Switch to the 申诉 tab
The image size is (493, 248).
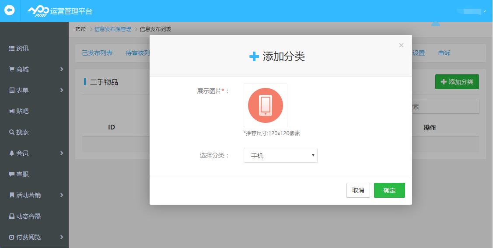[444, 53]
